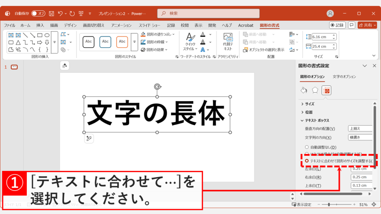
Task: Switch to the 文字のオプション tab
Action: (x=344, y=77)
